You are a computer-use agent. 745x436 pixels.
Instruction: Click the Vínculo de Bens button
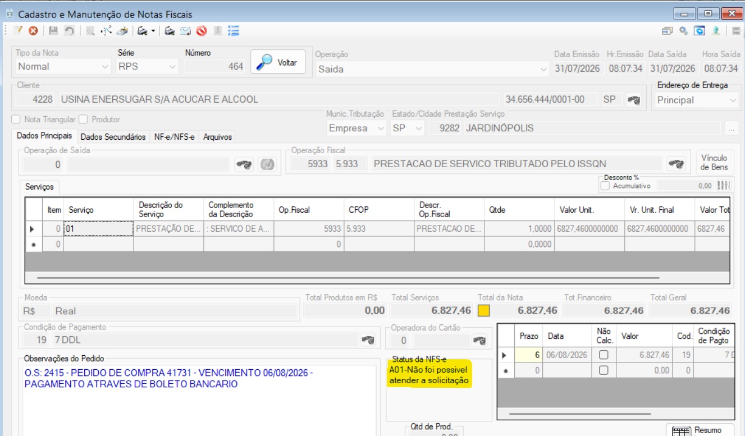pos(714,163)
